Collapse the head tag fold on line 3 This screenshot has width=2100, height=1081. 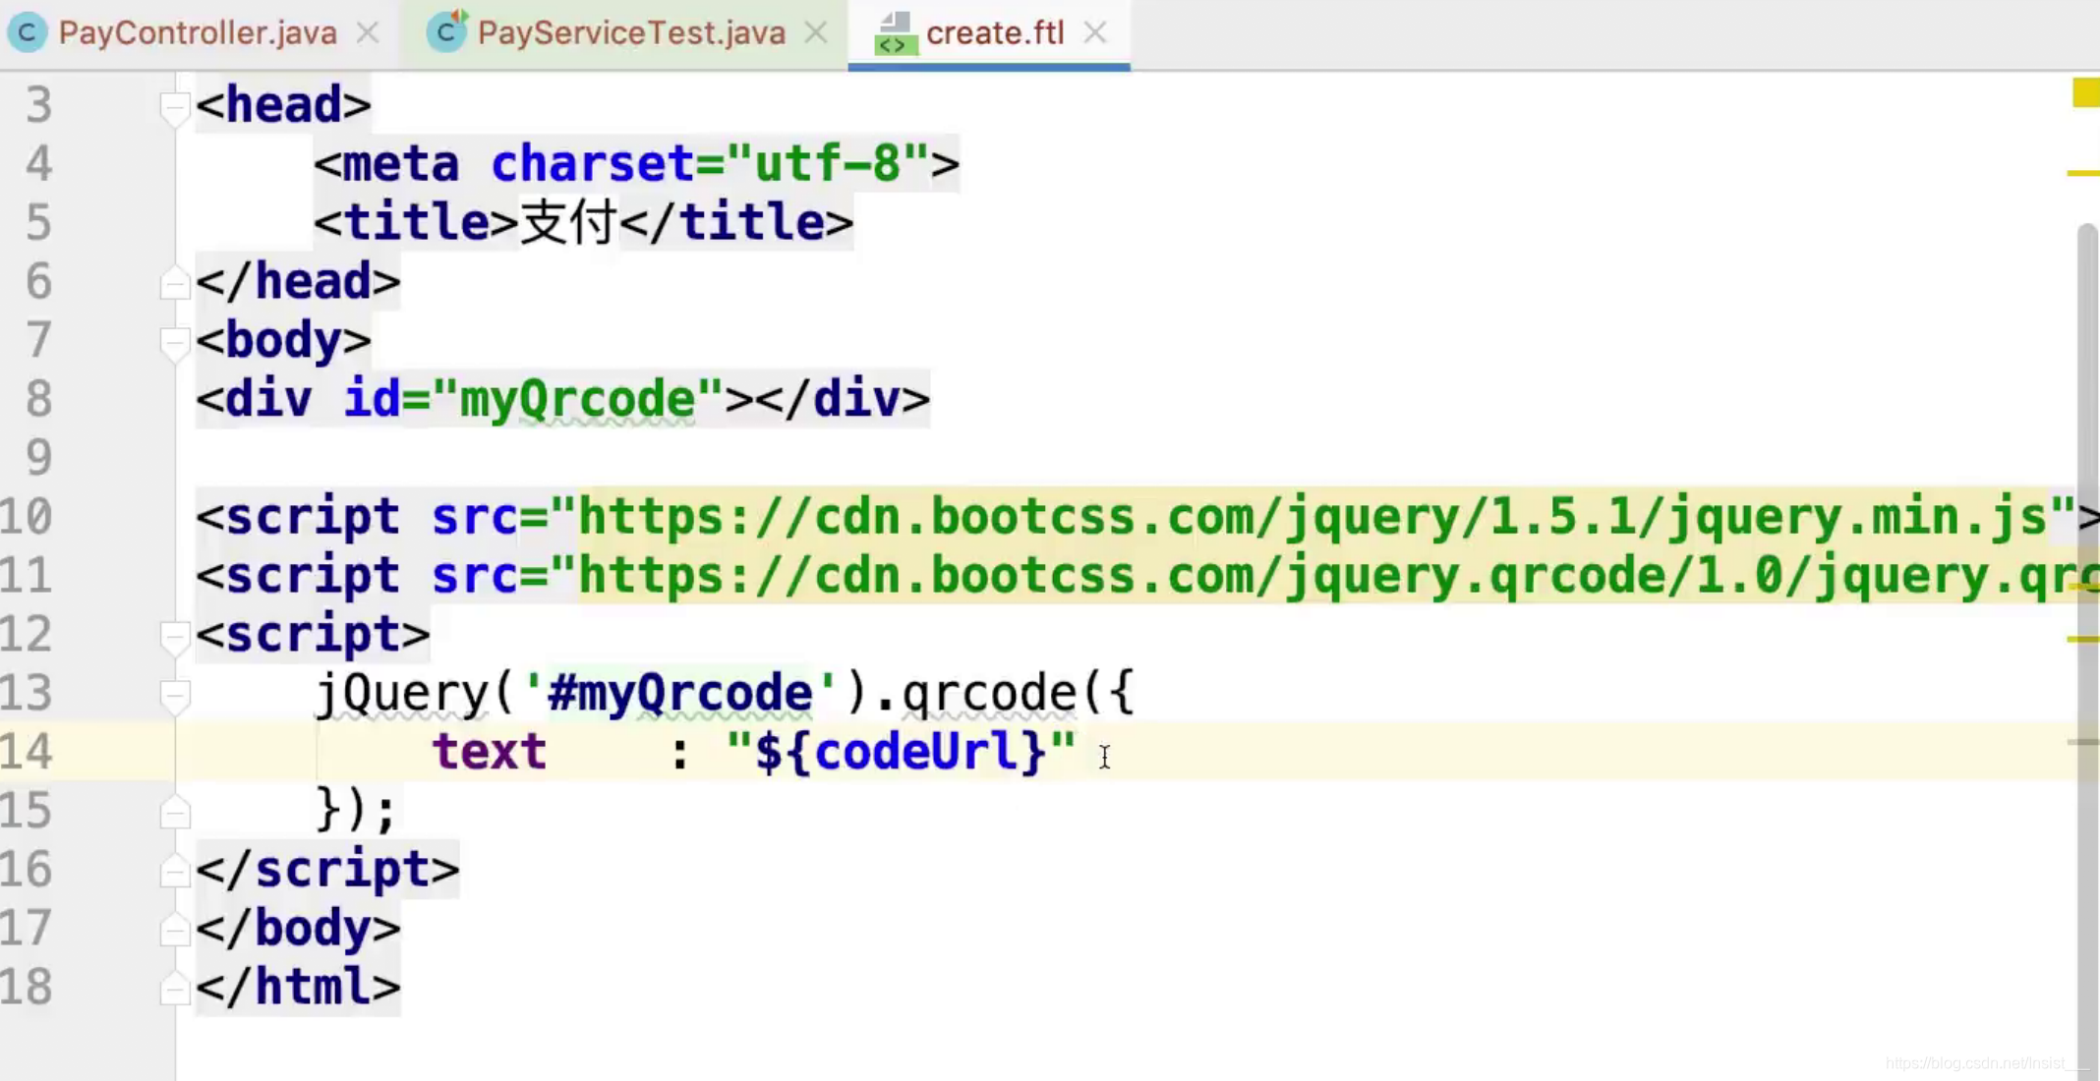point(174,107)
